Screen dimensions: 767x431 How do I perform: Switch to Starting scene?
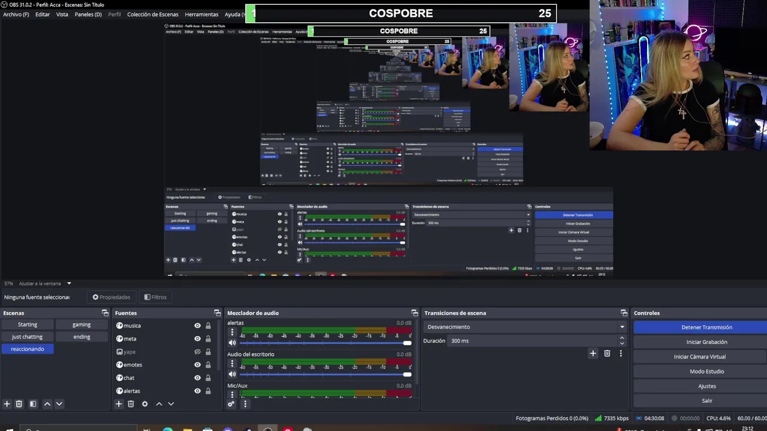click(x=28, y=324)
